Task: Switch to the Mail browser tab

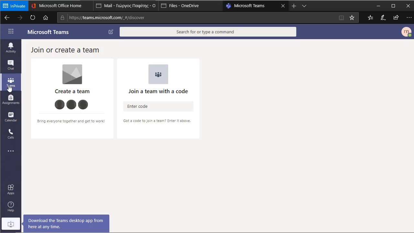Action: tap(126, 6)
